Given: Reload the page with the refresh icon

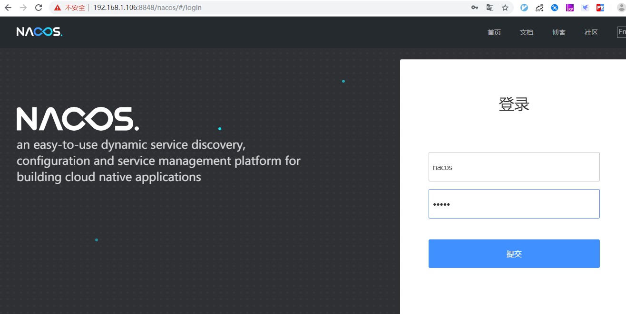Looking at the screenshot, I should click(x=39, y=8).
